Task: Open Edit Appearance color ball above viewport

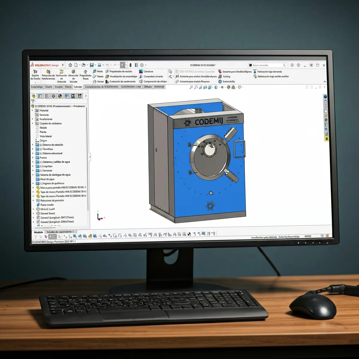Action: click(229, 87)
